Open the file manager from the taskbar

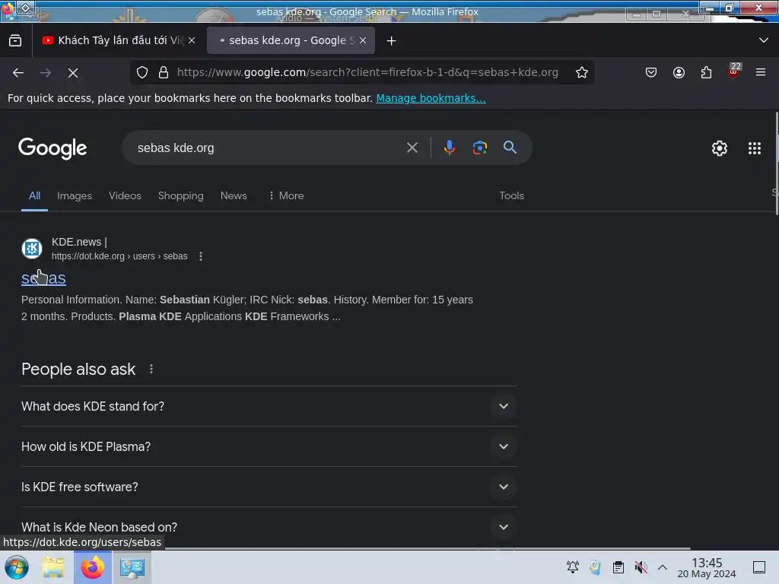tap(53, 567)
